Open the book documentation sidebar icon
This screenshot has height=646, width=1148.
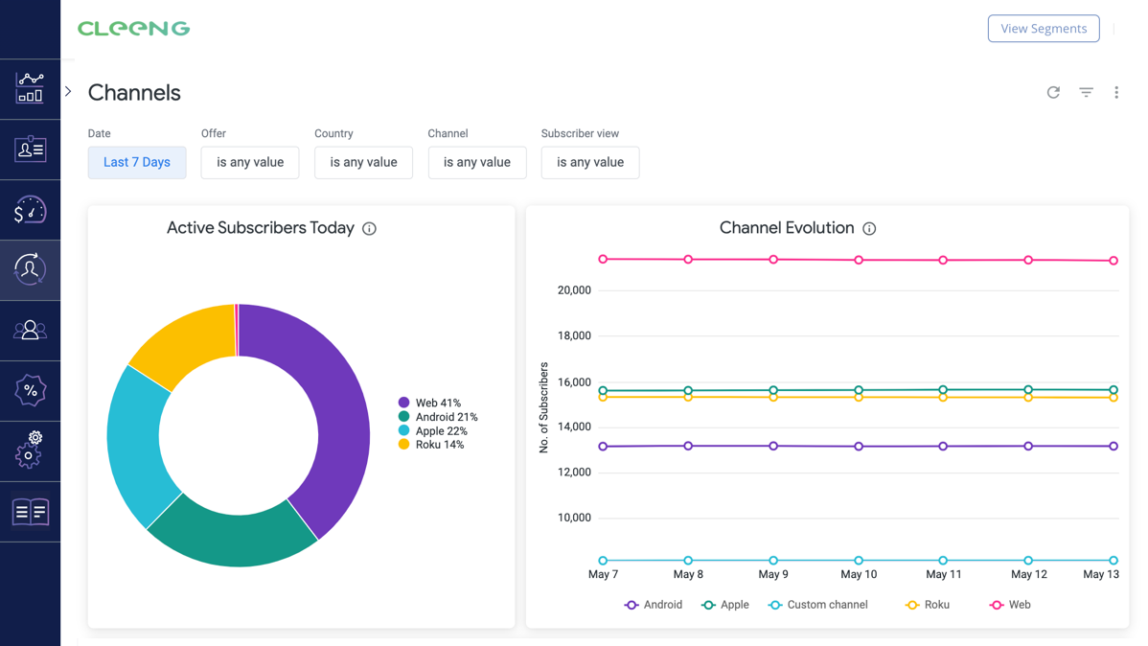click(x=30, y=512)
